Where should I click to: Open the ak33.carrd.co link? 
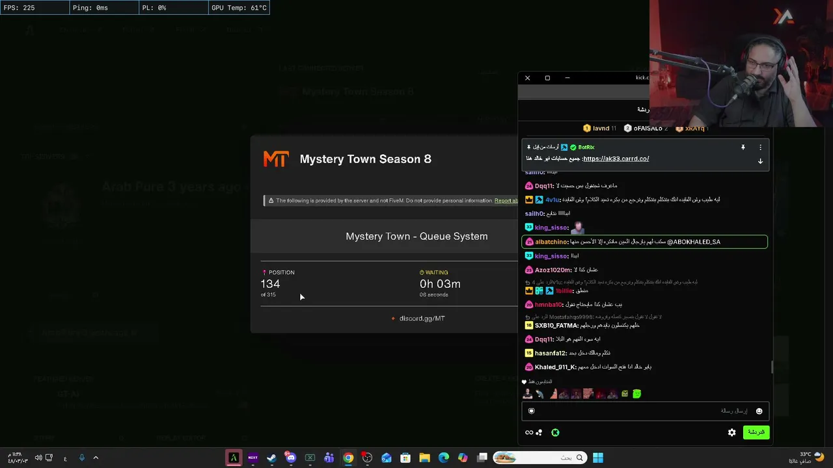click(616, 159)
